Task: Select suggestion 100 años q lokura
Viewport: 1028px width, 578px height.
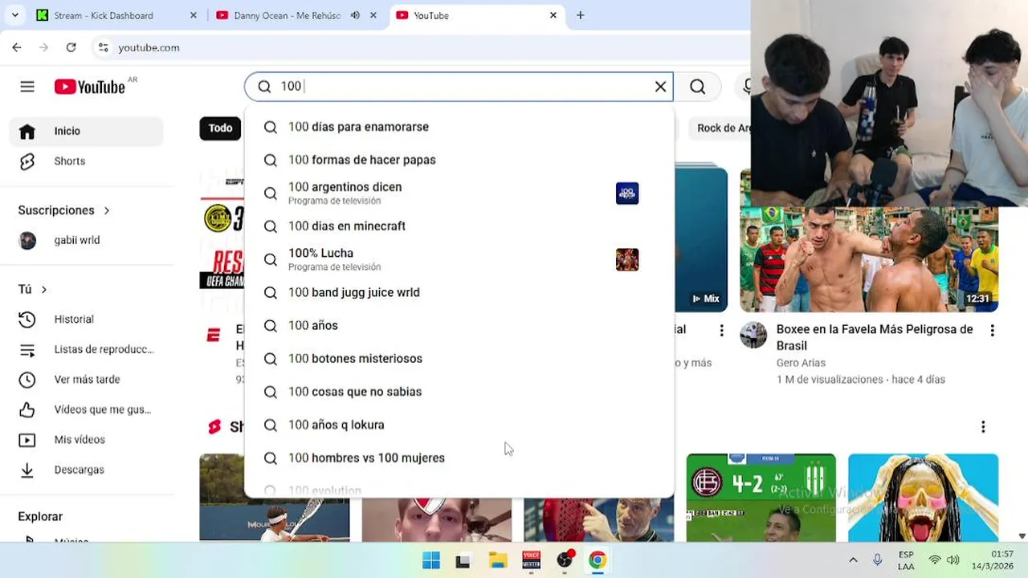Action: pyautogui.click(x=459, y=425)
